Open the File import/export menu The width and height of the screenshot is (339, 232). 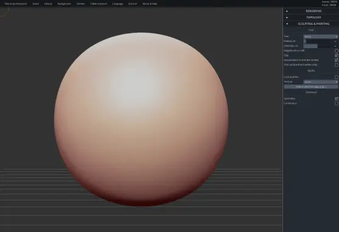click(x=16, y=4)
